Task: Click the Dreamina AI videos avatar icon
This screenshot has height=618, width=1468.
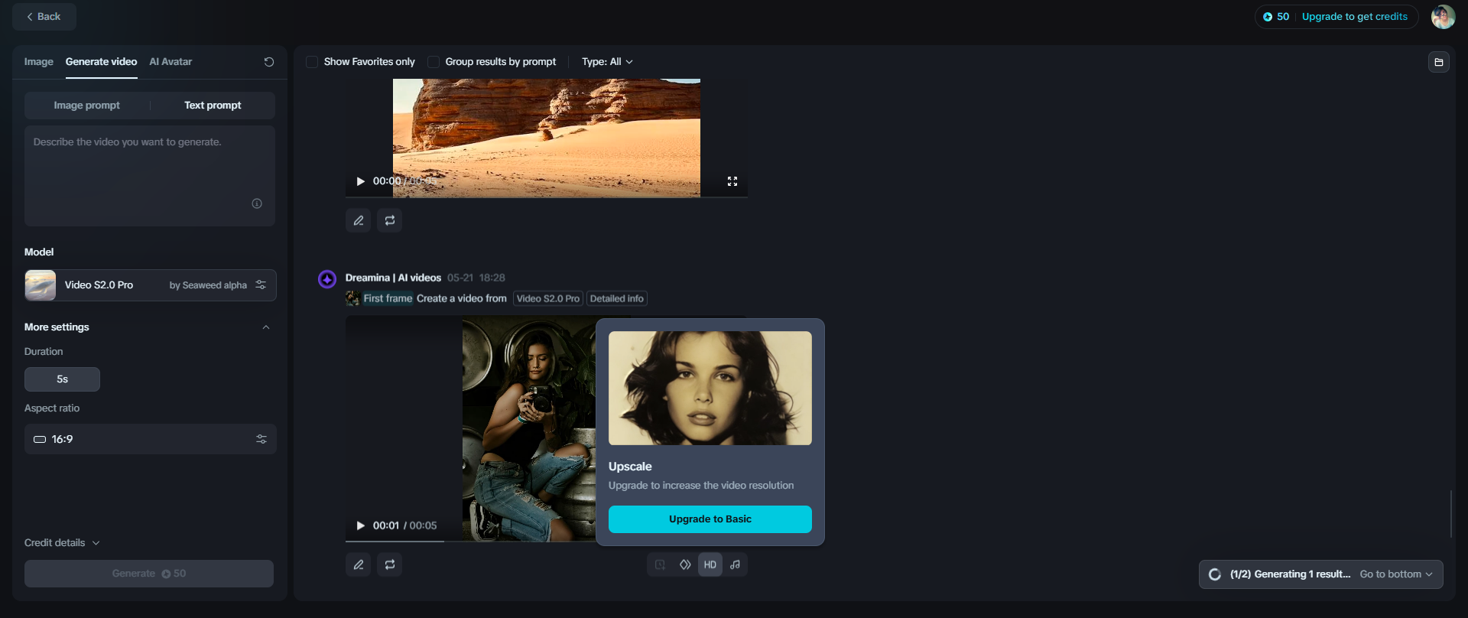Action: [x=327, y=279]
